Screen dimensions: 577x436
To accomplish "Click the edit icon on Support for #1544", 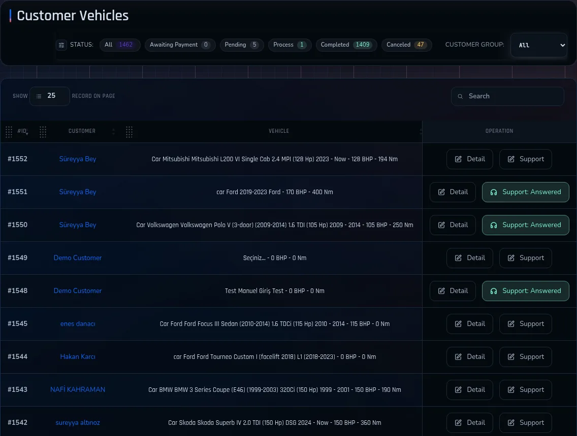I will pos(511,357).
